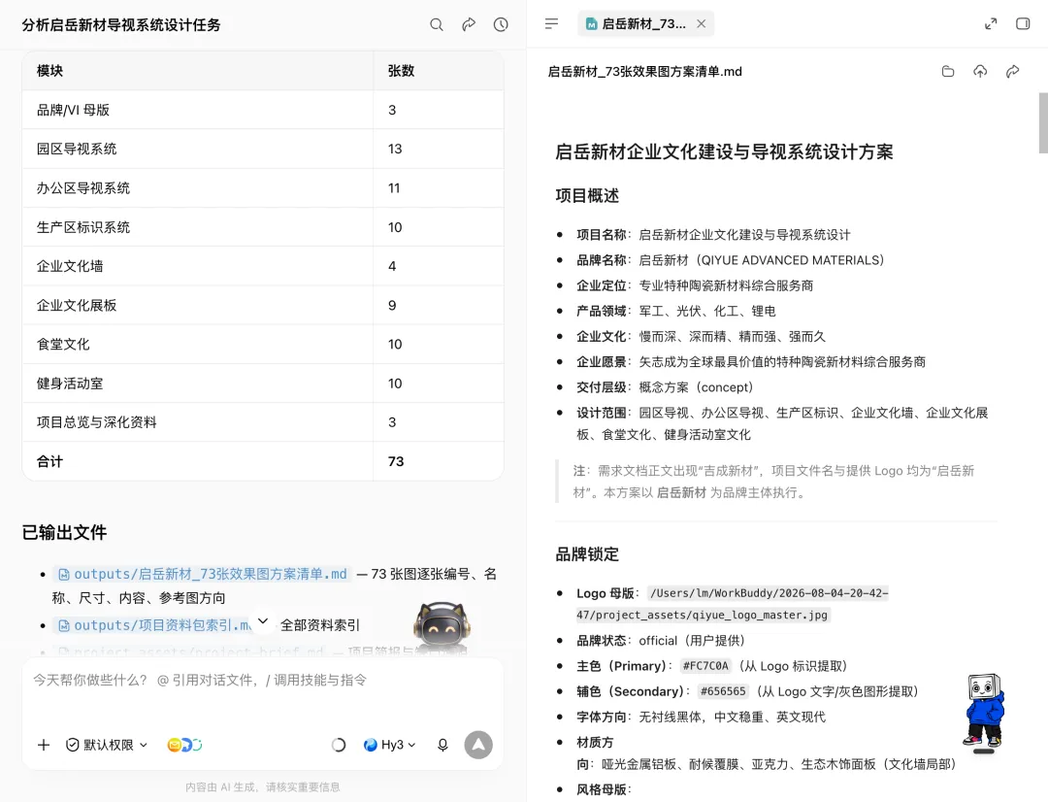Image resolution: width=1048 pixels, height=802 pixels.
Task: Open outputs/项目资料包索引.md file link
Action: (155, 625)
